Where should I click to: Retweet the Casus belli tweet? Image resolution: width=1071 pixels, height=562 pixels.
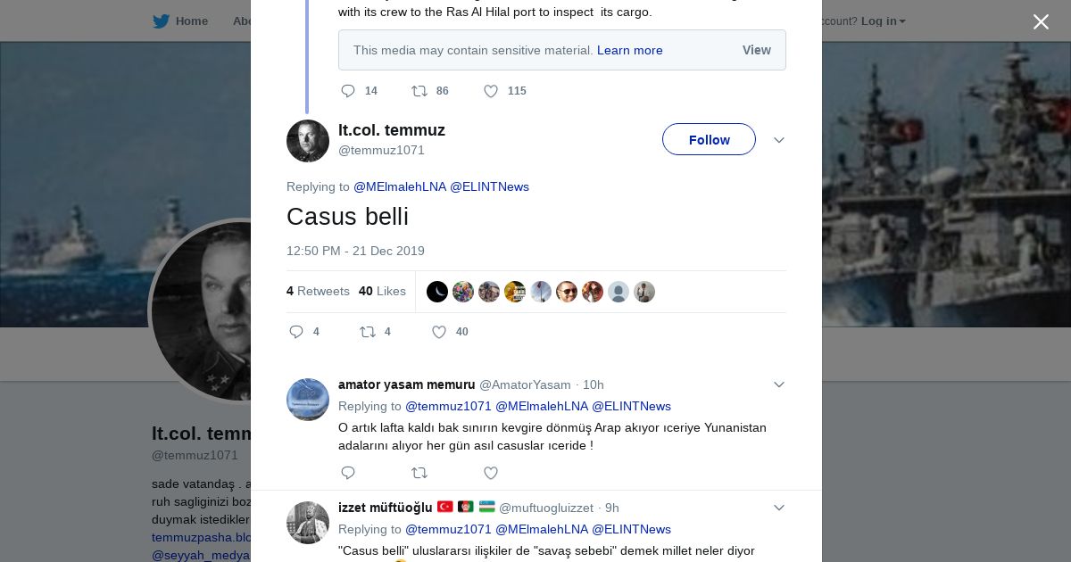tap(368, 332)
